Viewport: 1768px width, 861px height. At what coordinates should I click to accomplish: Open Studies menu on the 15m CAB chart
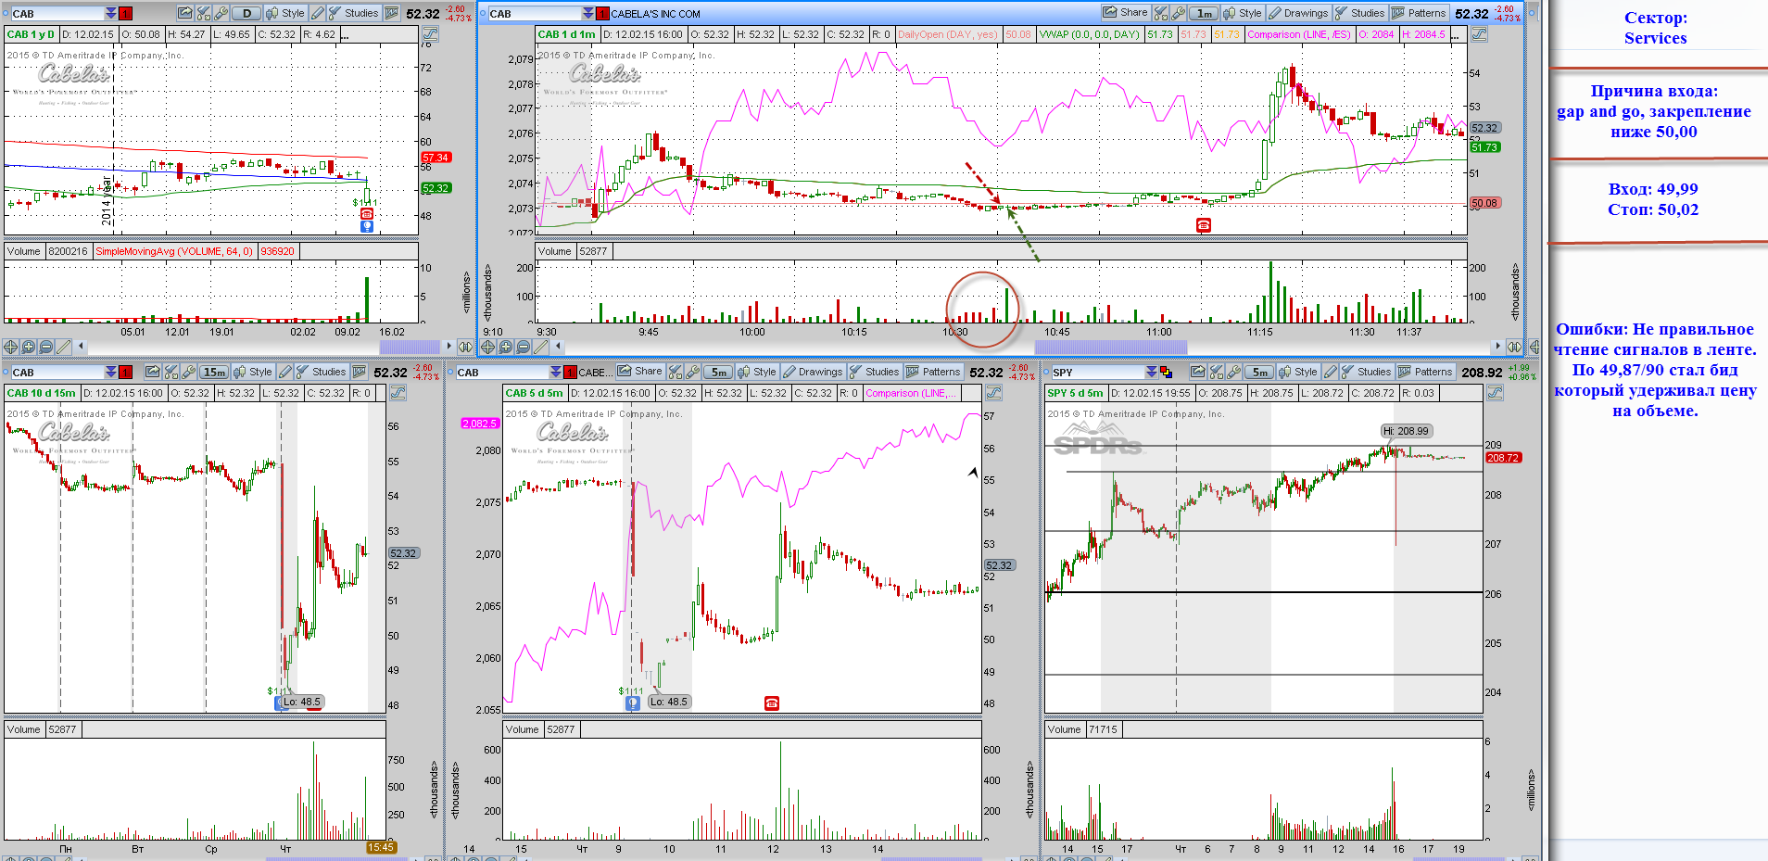pyautogui.click(x=321, y=372)
